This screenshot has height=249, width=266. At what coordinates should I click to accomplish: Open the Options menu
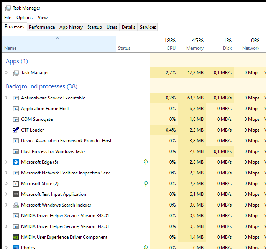click(25, 18)
